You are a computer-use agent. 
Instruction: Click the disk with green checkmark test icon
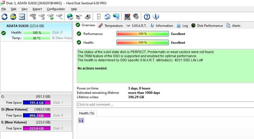click(x=50, y=17)
